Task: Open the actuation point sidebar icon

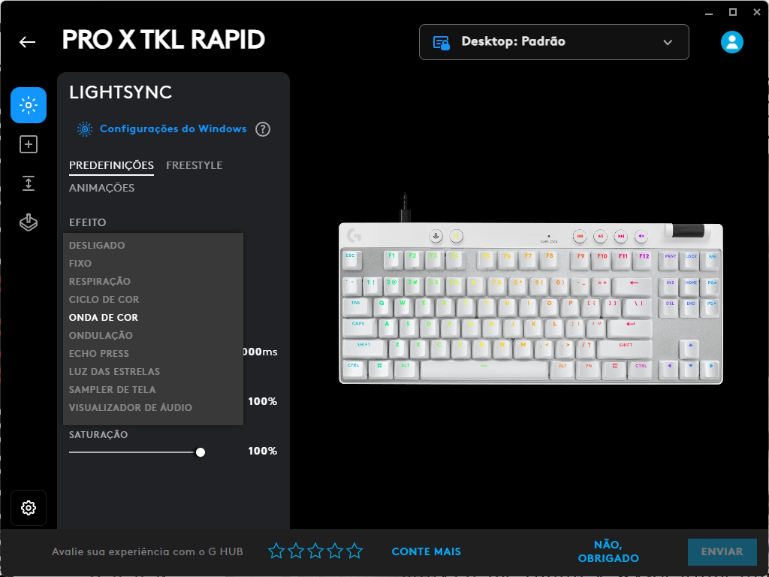Action: click(29, 183)
